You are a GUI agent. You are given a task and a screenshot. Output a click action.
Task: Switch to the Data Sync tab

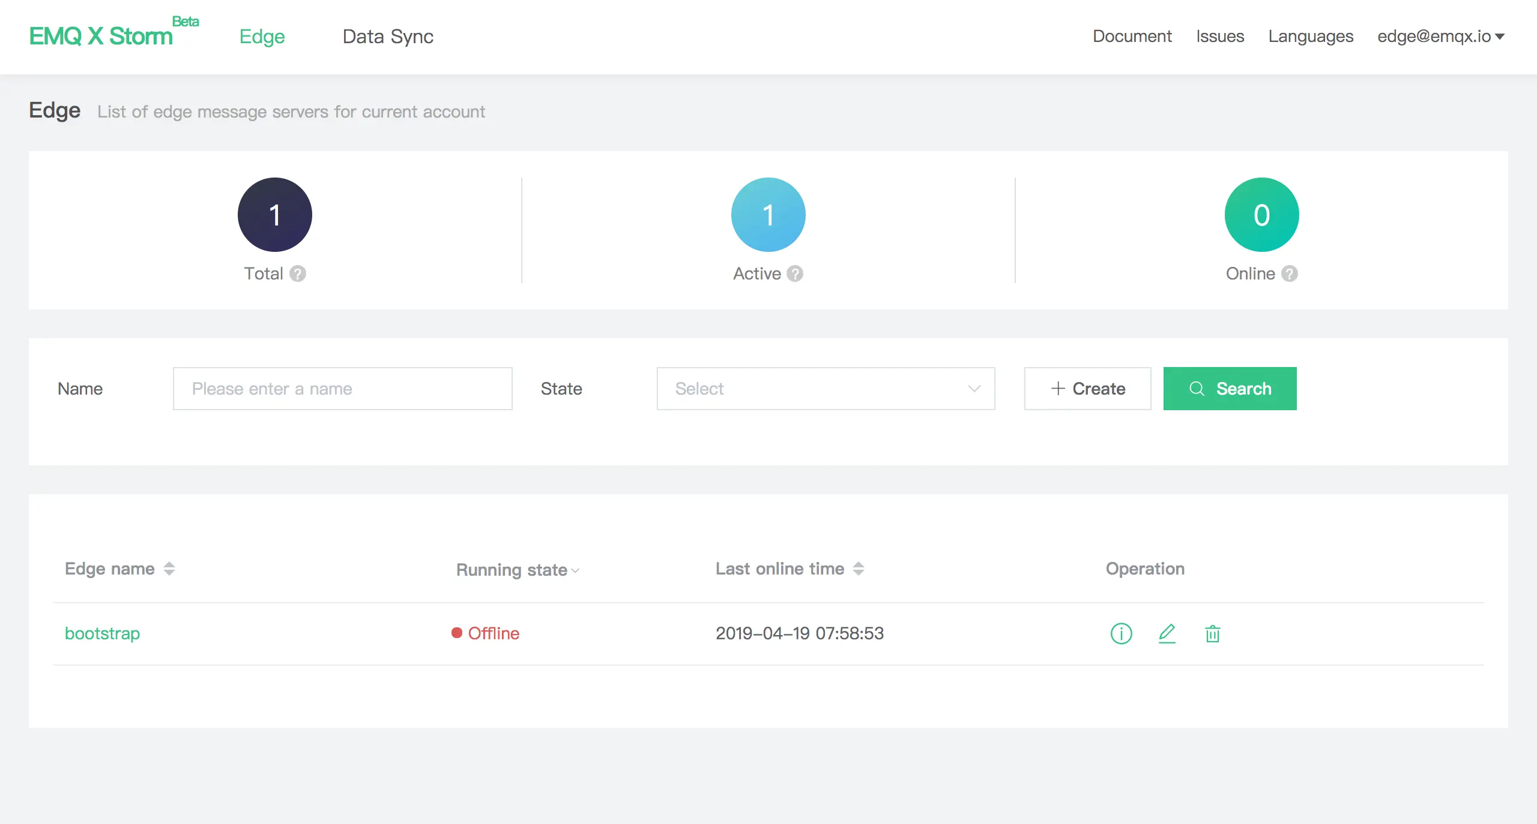point(388,37)
